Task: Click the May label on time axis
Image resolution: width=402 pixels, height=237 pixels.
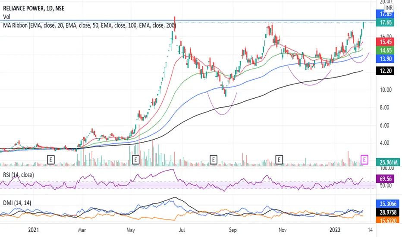Action: [131, 230]
